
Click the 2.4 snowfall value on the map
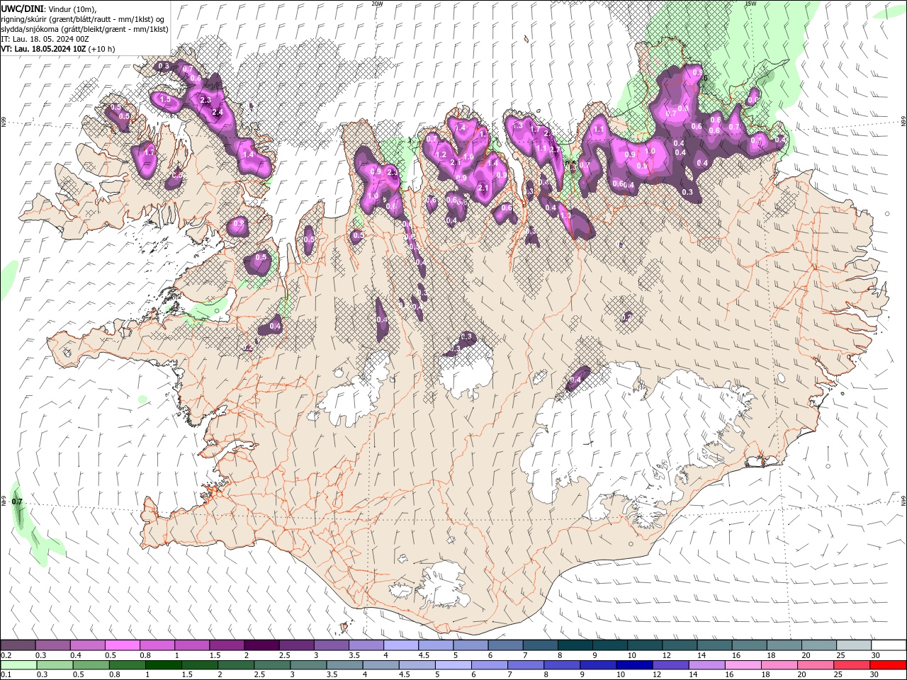(x=218, y=112)
